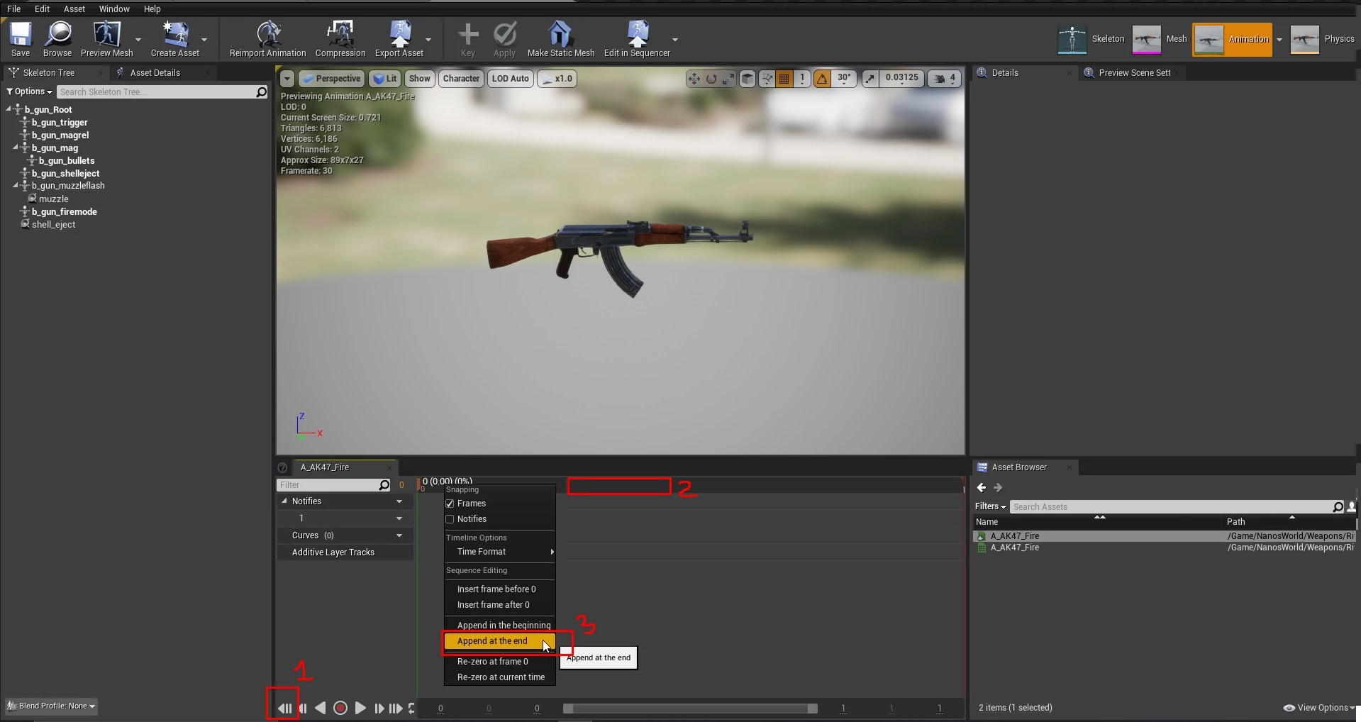Click the Show button in viewport
The height and width of the screenshot is (722, 1361).
tap(419, 79)
